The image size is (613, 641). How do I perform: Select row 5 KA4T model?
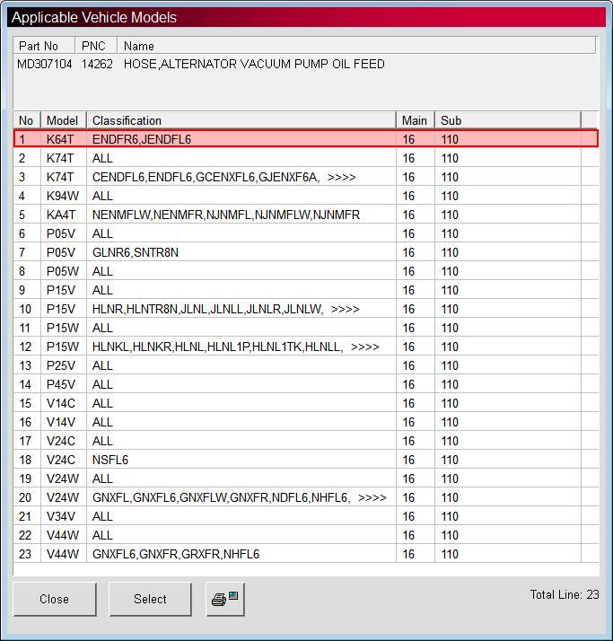(x=306, y=215)
